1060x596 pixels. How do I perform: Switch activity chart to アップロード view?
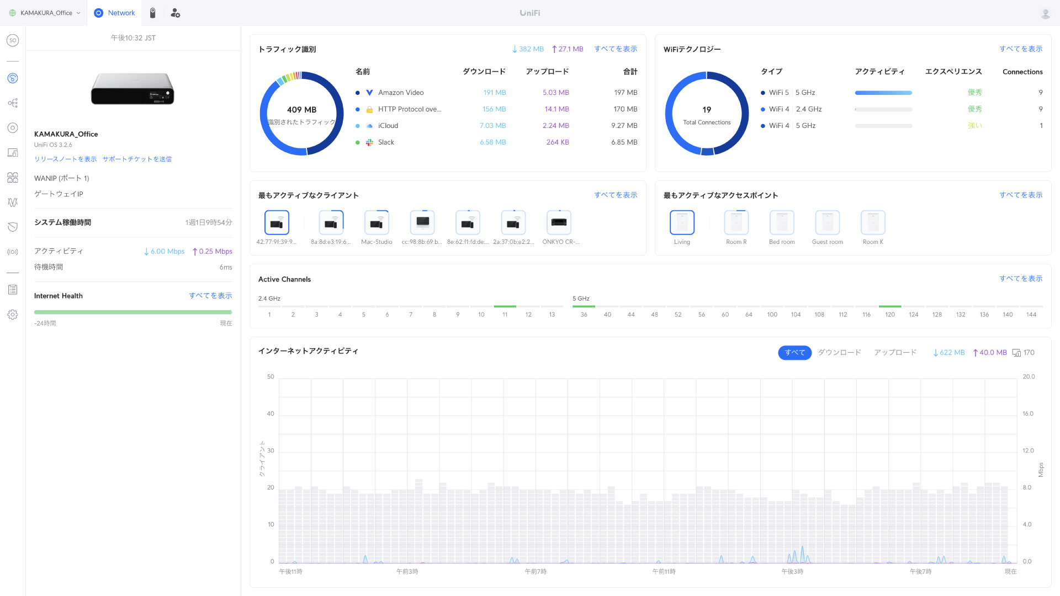click(x=895, y=352)
